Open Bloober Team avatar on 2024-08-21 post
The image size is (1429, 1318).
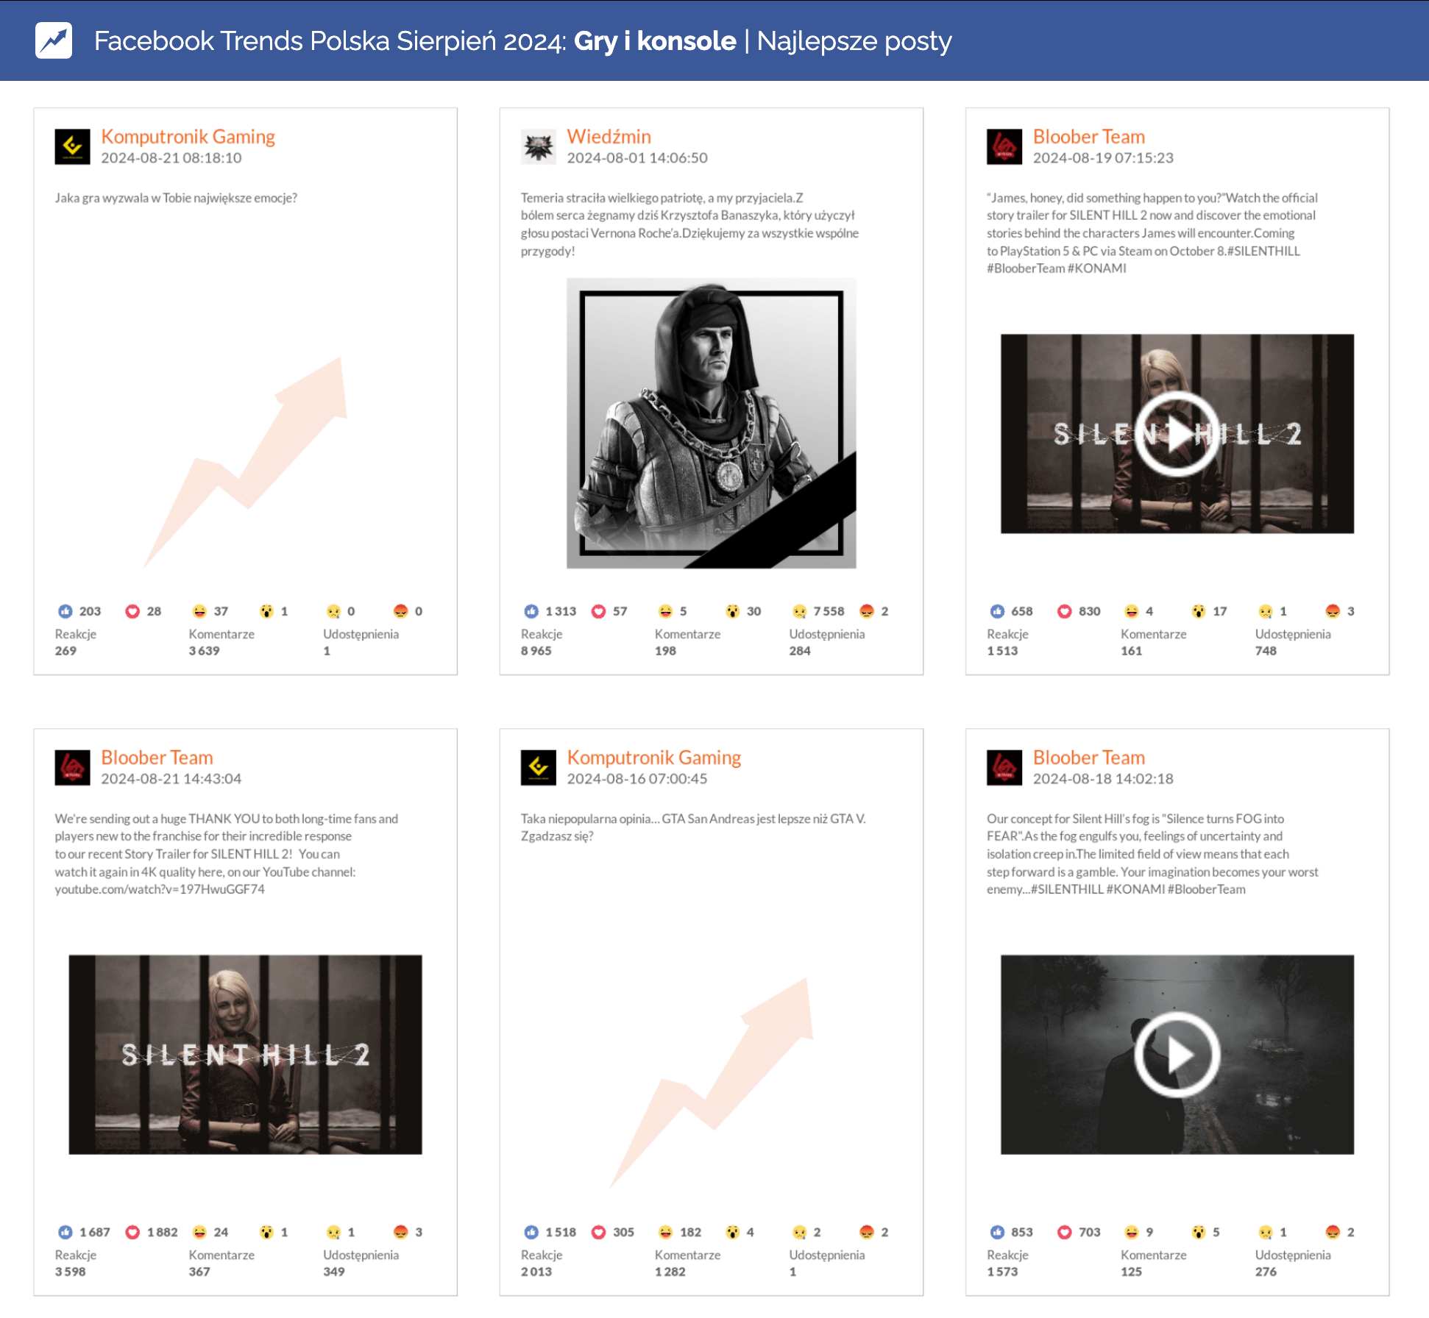(72, 767)
